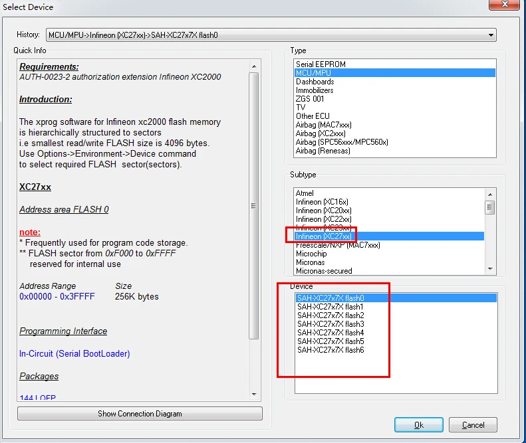
Task: Select SAH-XC27x7X flash5 device
Action: pos(396,341)
